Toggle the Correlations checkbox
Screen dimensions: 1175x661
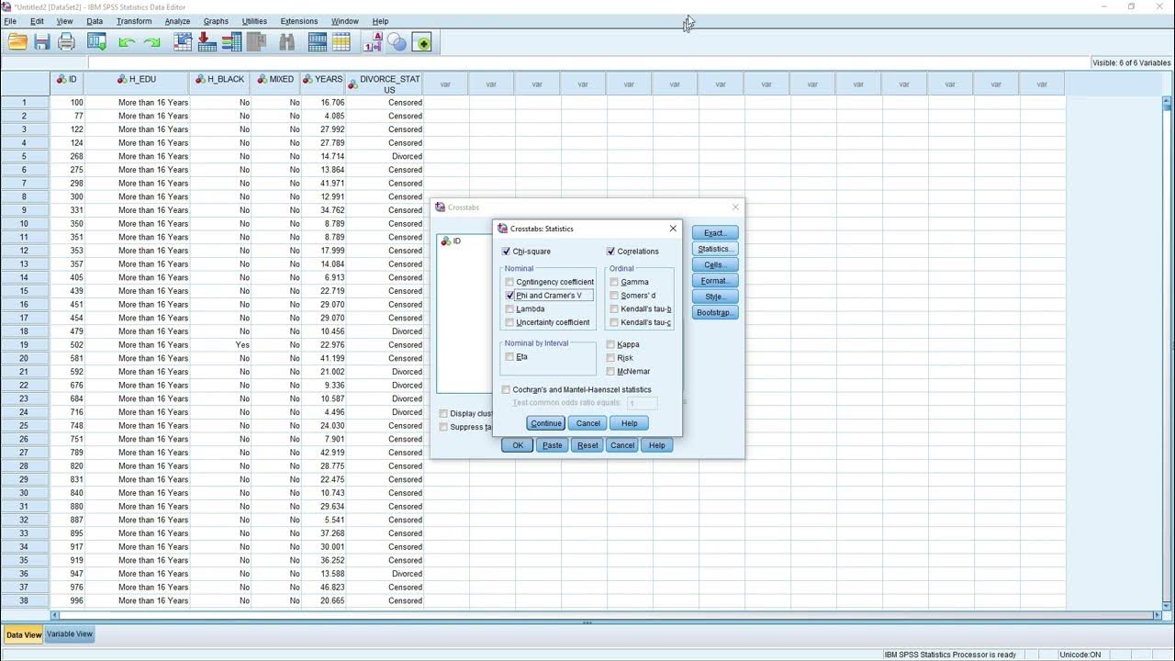click(x=610, y=252)
